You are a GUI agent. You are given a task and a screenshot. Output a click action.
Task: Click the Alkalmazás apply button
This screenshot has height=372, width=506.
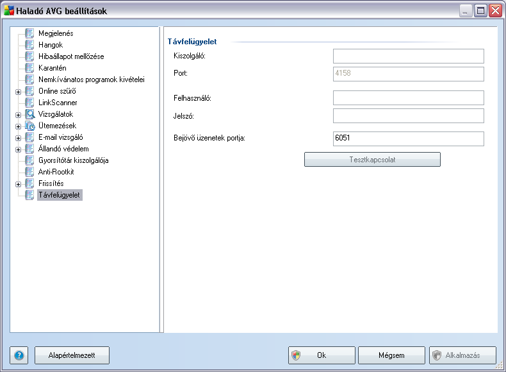(462, 355)
